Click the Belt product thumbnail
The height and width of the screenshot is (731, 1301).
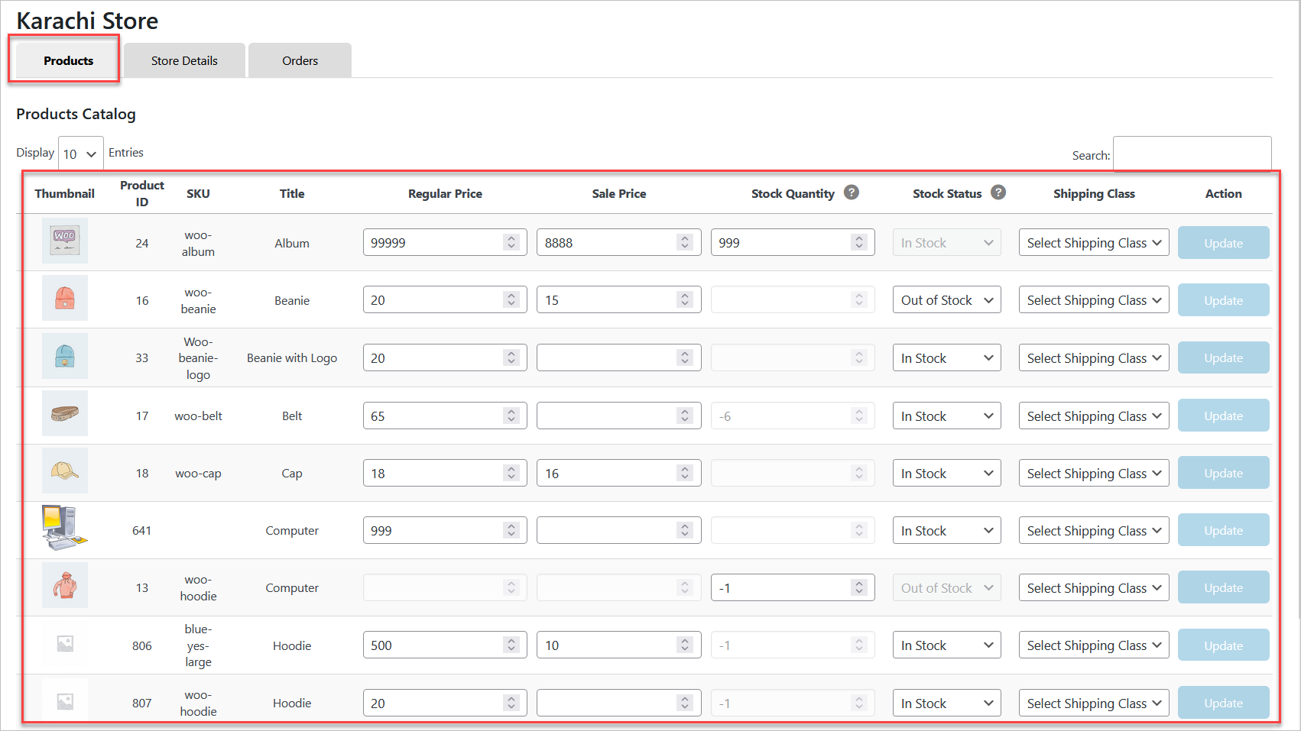(65, 413)
